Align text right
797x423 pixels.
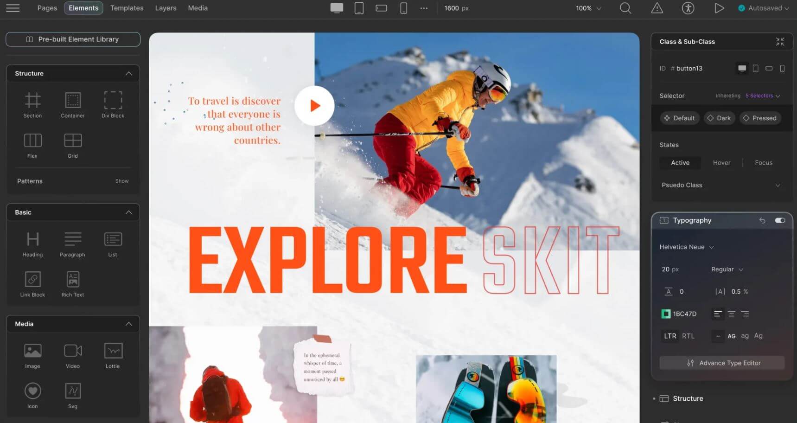(745, 314)
